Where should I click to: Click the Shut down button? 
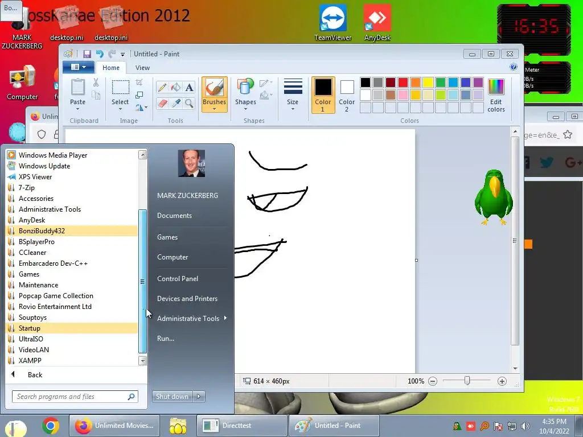172,397
